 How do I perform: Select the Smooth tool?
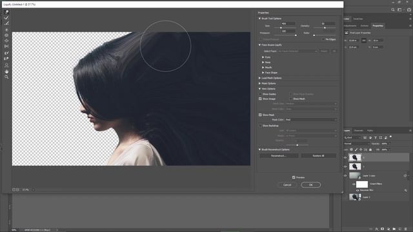[6, 24]
